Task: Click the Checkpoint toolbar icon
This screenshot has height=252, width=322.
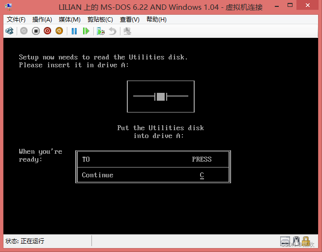Action: pos(101,31)
